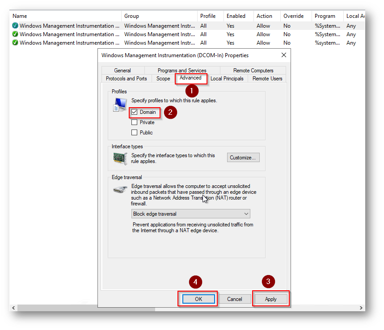Open the Programs and Services tab
384x330 pixels.
[182, 71]
